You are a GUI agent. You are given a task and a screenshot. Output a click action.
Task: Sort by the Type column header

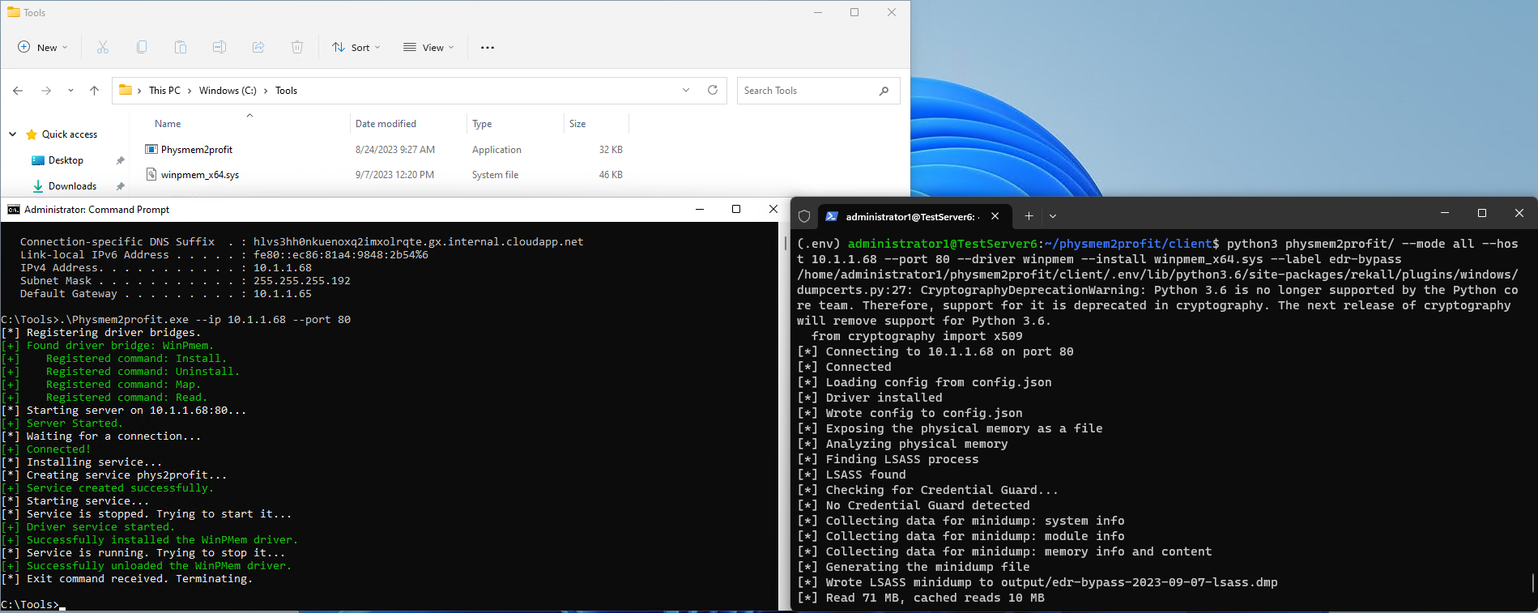pyautogui.click(x=482, y=124)
